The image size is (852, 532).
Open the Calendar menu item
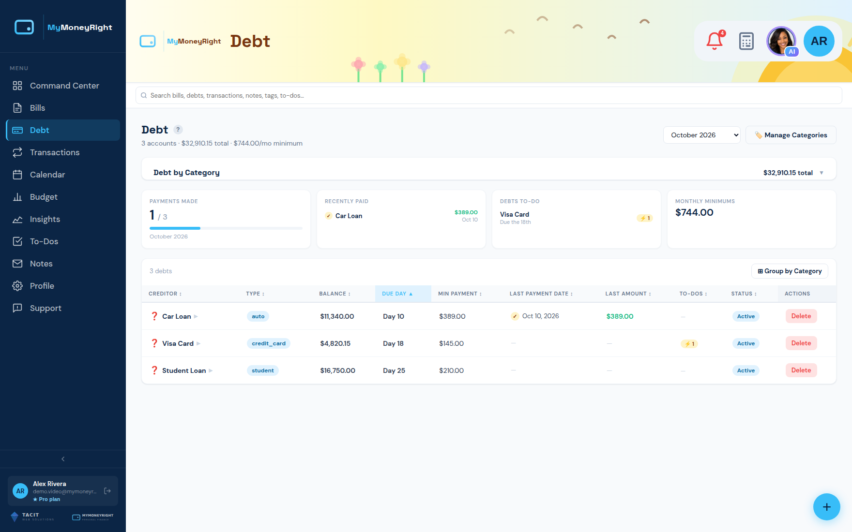tap(63, 175)
